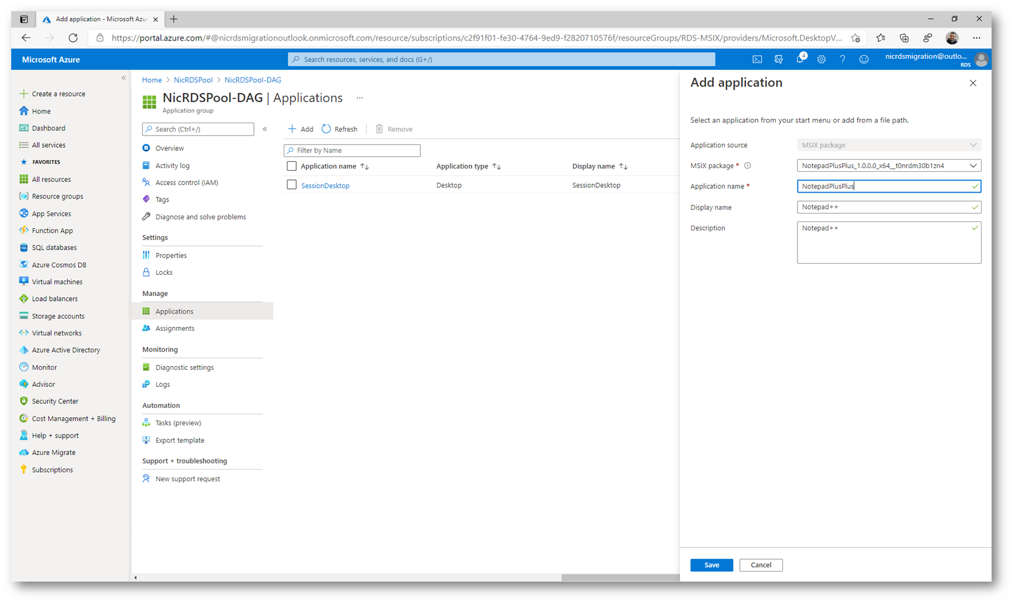
Task: Go to NicRDSPool breadcrumb
Action: tap(193, 80)
